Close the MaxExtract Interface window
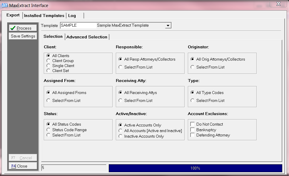Screen dimensions: 289x176 pyautogui.click(x=278, y=4)
